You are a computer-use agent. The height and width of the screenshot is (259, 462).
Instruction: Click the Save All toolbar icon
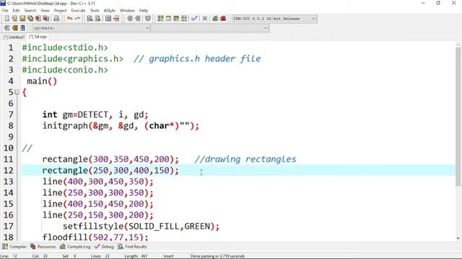[30, 19]
